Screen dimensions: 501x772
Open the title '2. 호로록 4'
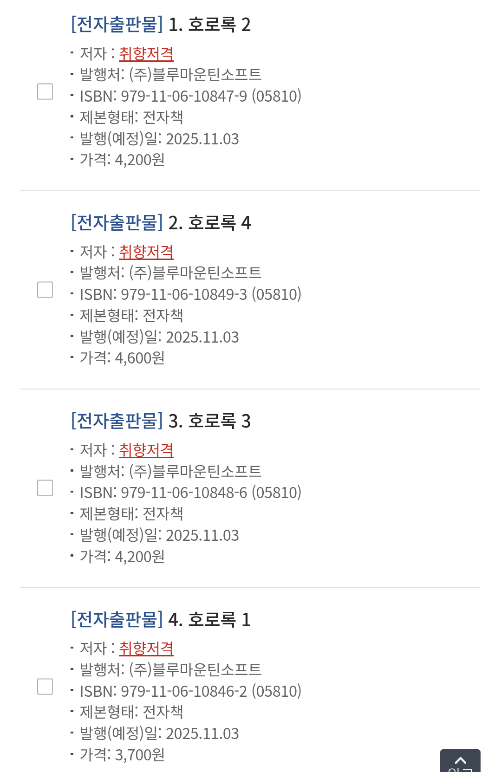[209, 223]
